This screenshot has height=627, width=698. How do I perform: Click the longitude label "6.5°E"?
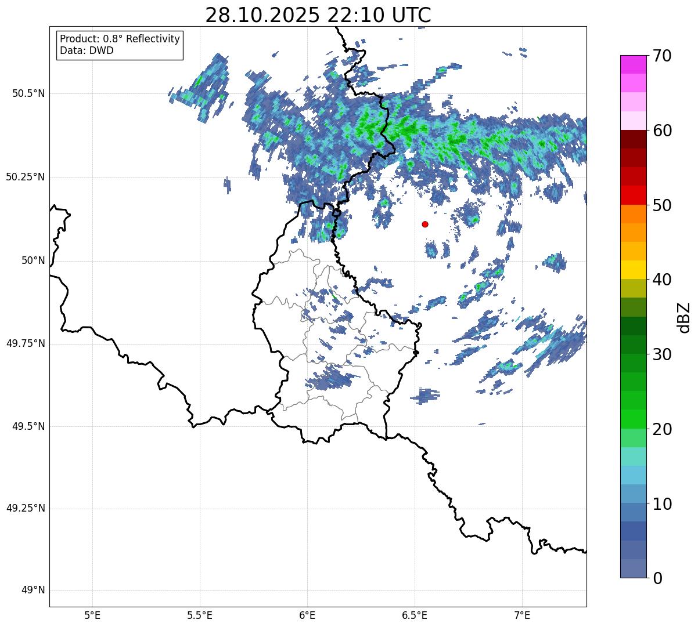coord(415,615)
